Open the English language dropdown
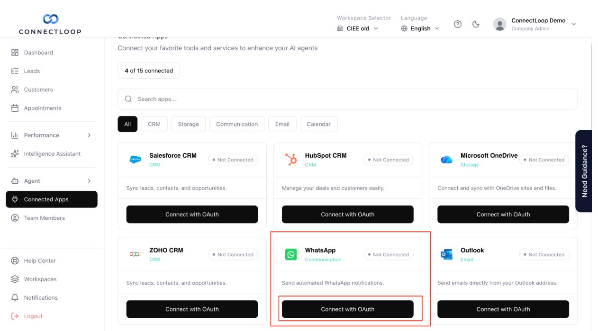598x331 pixels. (420, 28)
